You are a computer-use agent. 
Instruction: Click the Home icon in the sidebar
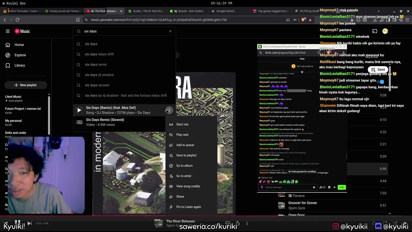click(8, 45)
